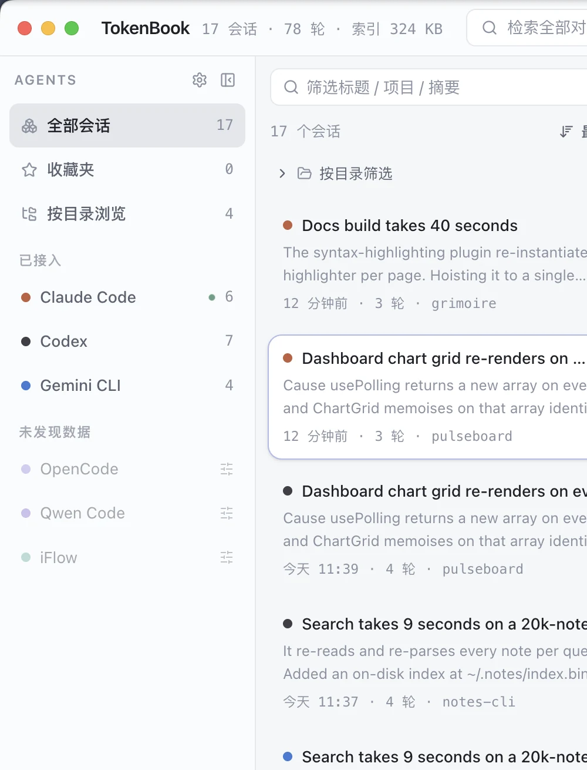587x770 pixels.
Task: Open the 收藏夹 favorites list
Action: coord(127,170)
